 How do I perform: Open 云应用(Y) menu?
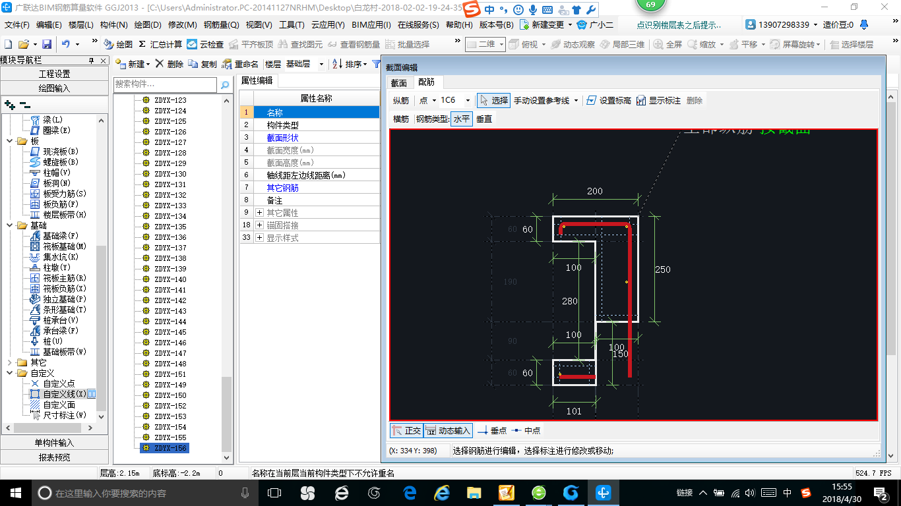328,25
